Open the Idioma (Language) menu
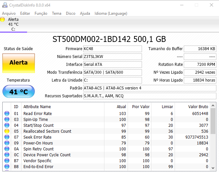 tap(111, 13)
